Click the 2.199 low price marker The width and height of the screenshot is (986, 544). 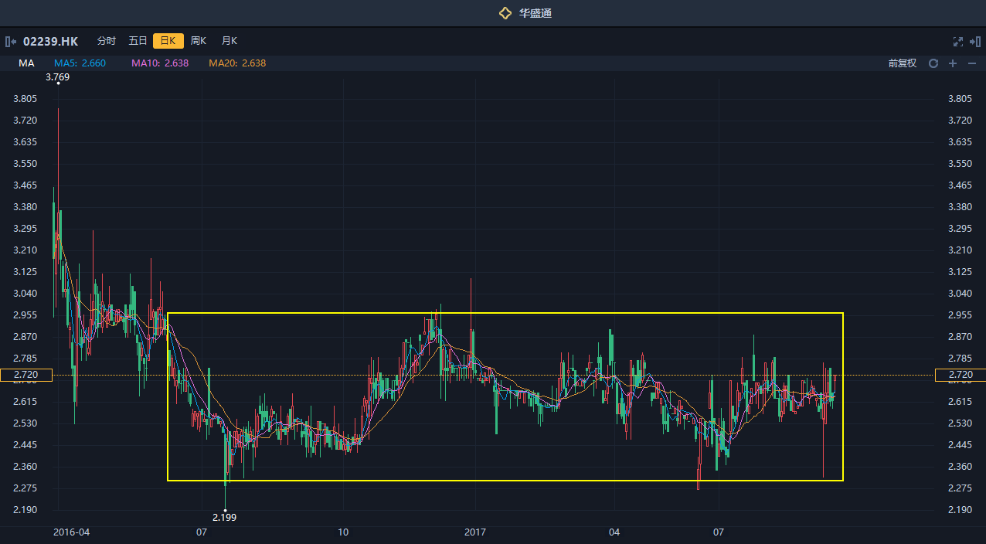pos(224,517)
